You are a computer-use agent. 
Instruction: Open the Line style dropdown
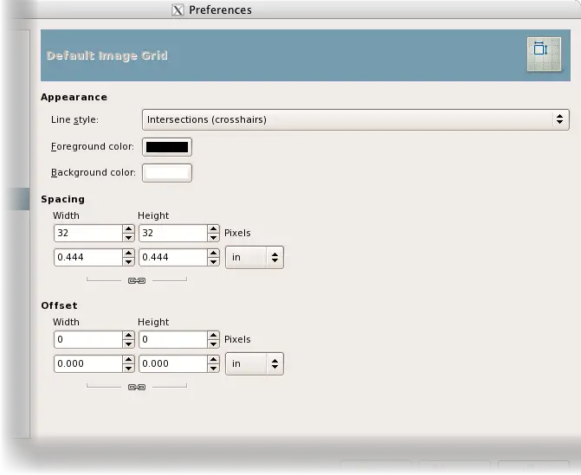355,119
